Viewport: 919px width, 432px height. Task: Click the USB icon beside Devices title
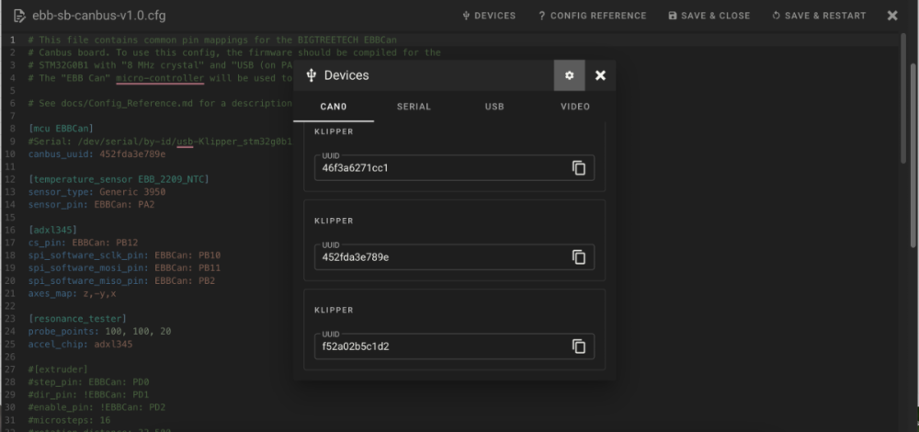click(x=312, y=75)
